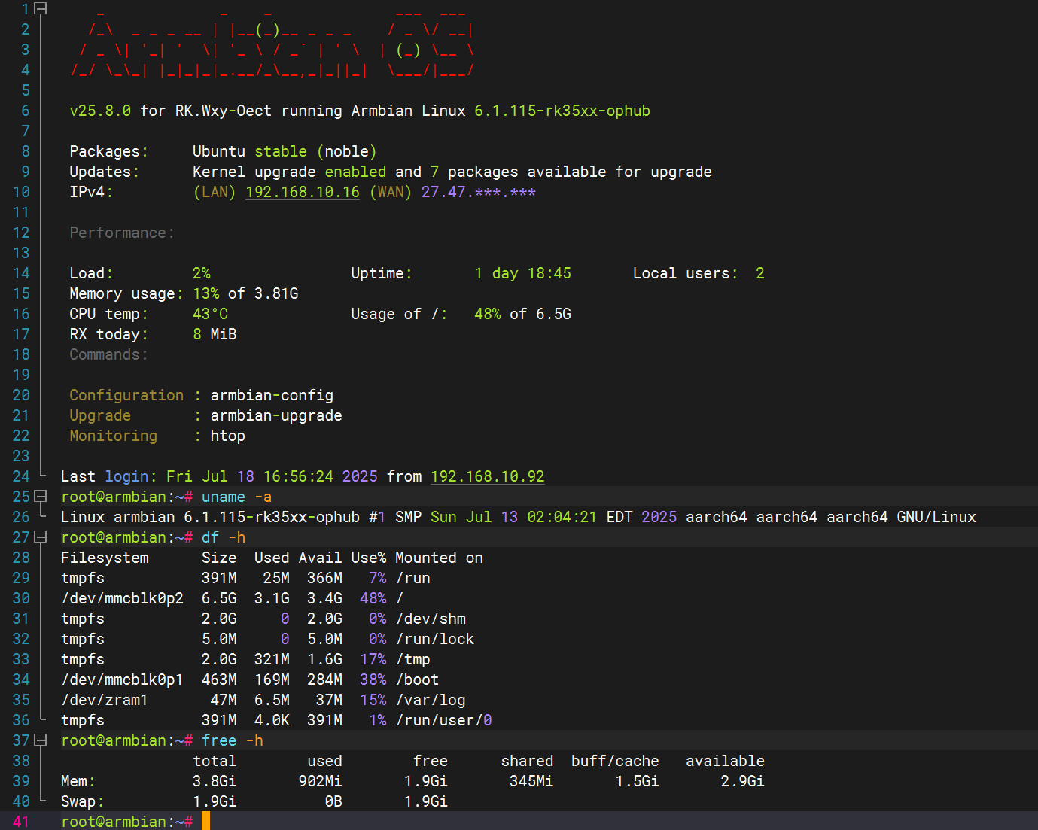Click the Uptime value 1 day 18:45
This screenshot has height=830, width=1038.
522,274
